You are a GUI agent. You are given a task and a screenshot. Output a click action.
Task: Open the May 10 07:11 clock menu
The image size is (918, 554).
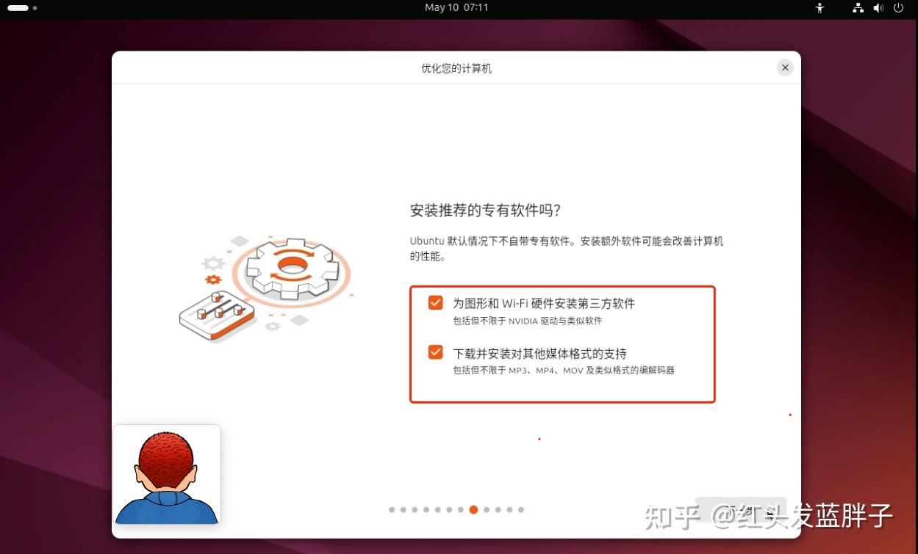tap(456, 7)
